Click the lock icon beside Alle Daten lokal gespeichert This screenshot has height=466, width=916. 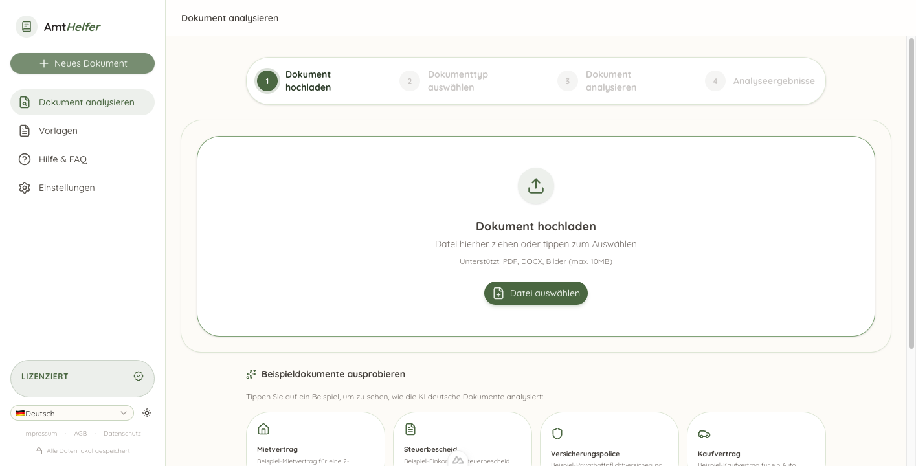[x=40, y=450]
